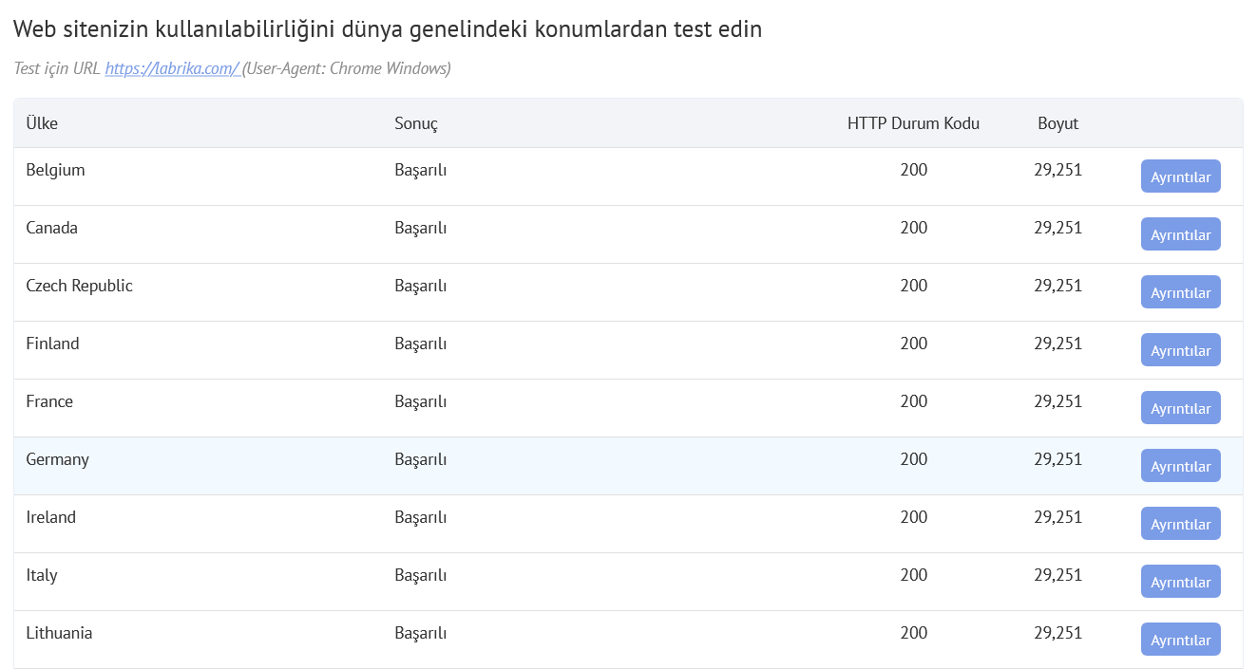Click Ayrıntılar for Belgium
Image resolution: width=1257 pixels, height=669 pixels.
tap(1180, 176)
